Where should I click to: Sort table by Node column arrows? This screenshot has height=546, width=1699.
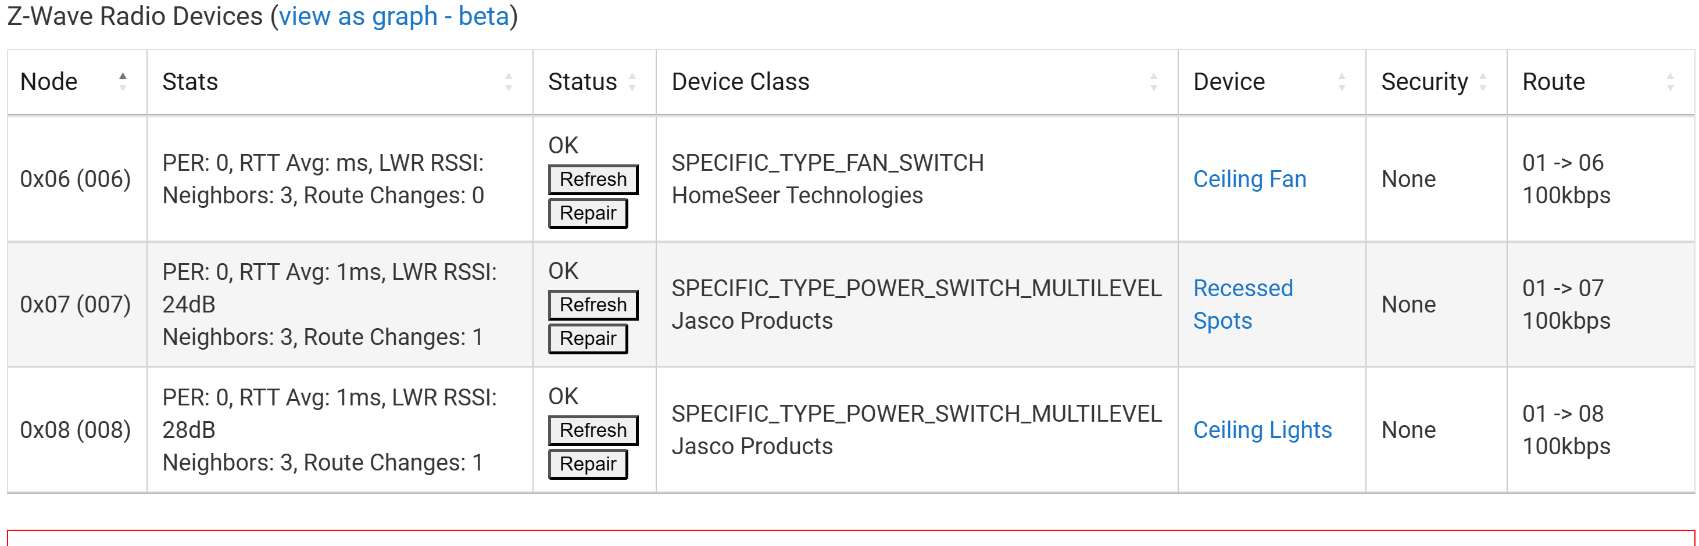pyautogui.click(x=123, y=82)
